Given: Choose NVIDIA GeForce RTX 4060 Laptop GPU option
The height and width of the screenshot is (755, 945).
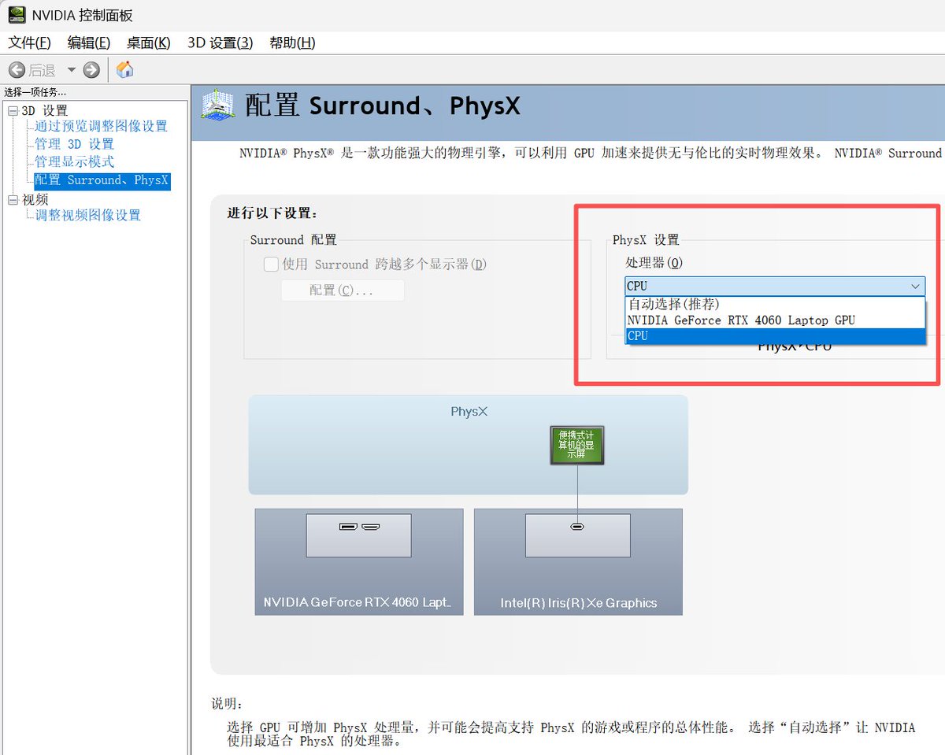Looking at the screenshot, I should [775, 320].
